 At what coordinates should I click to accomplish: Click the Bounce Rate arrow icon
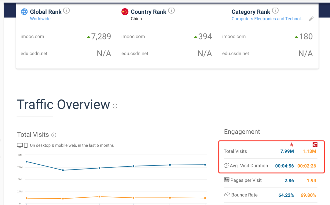click(227, 194)
